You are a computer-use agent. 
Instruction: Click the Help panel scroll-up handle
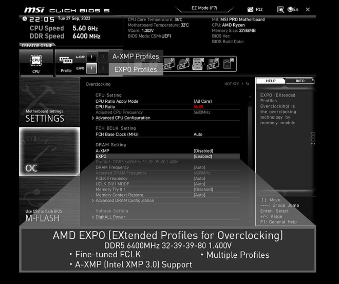285,86
